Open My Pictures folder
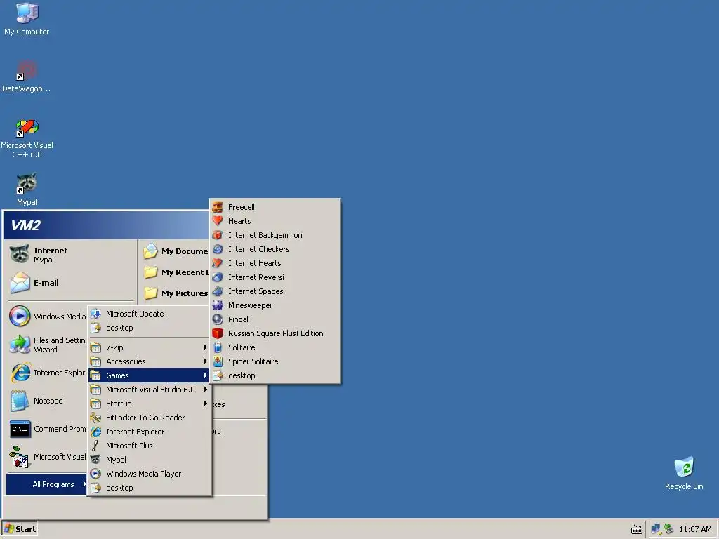The width and height of the screenshot is (719, 539). pyautogui.click(x=175, y=293)
